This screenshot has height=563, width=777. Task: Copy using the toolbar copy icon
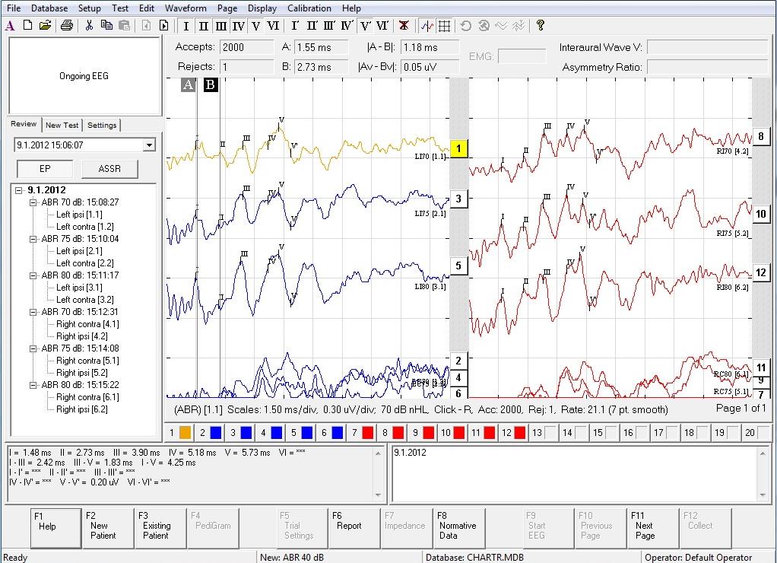pyautogui.click(x=106, y=25)
